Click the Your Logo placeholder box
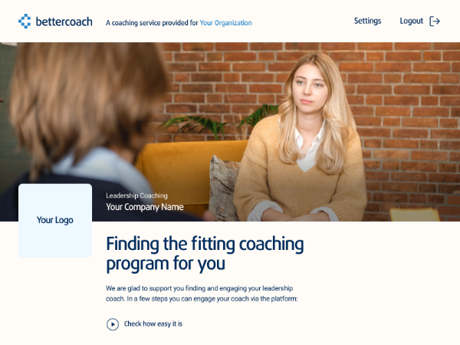 click(55, 221)
